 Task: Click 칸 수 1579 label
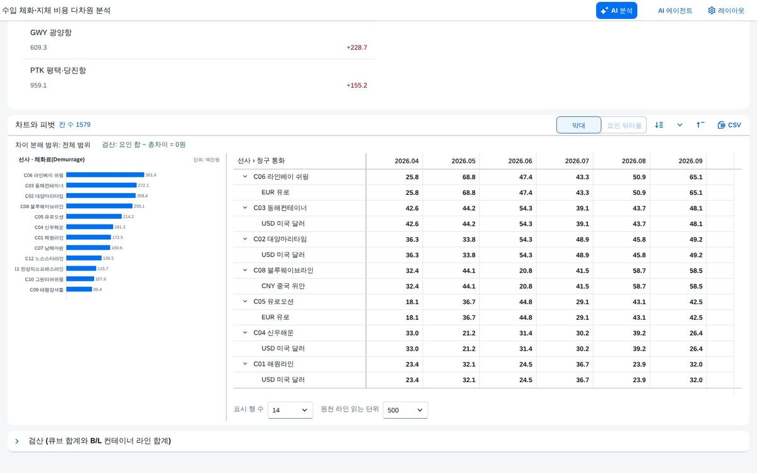(x=74, y=125)
